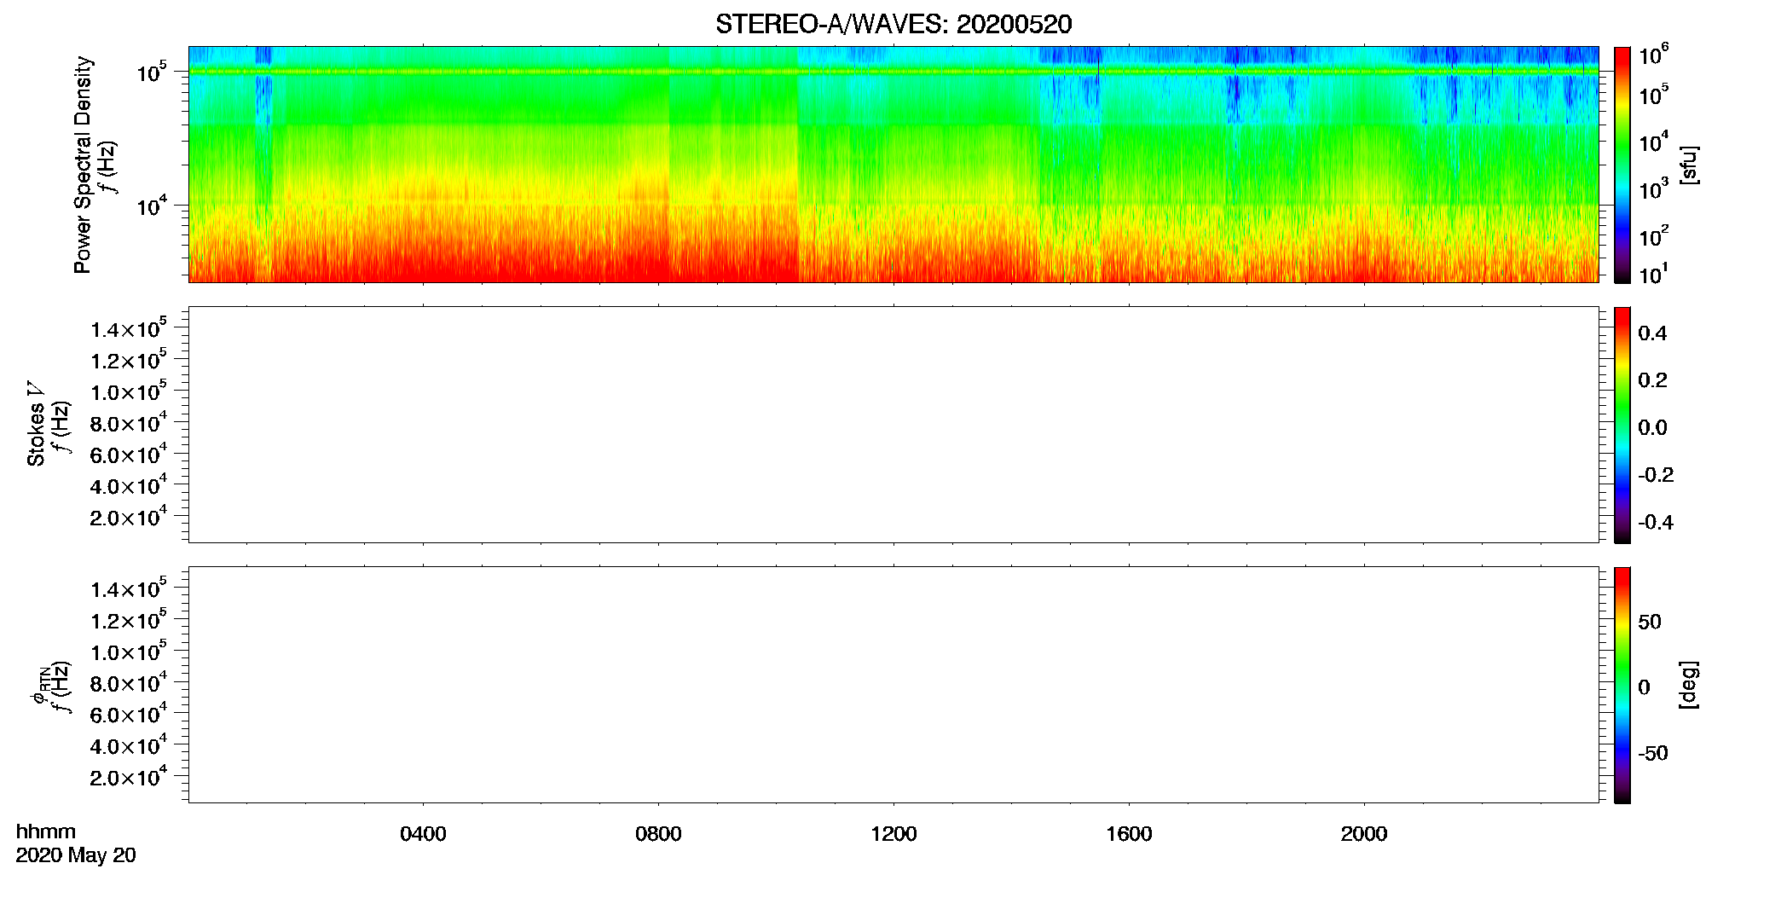Click inside the power spectral density spectrogram

click(893, 165)
